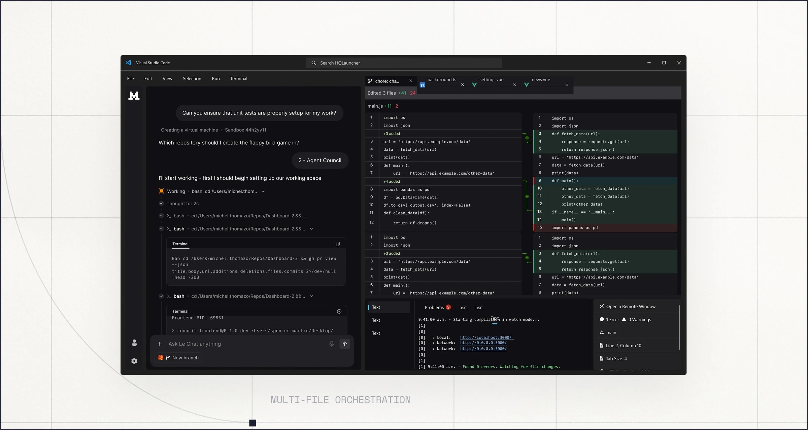This screenshot has width=808, height=430.
Task: Switch to the background.ts tab
Action: (443, 85)
